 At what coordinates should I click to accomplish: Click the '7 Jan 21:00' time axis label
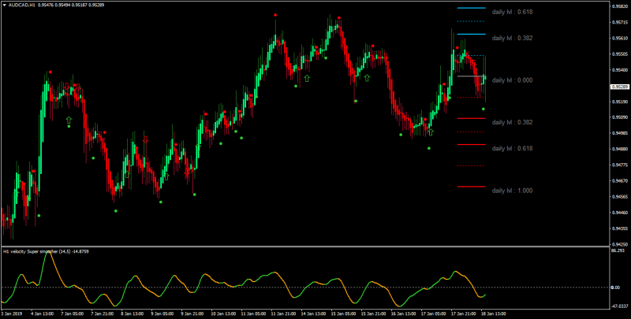click(102, 313)
